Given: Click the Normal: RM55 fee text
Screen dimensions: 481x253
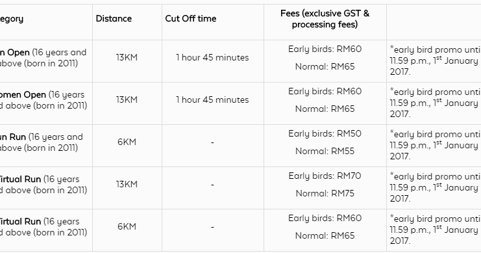Looking at the screenshot, I should click(325, 152).
